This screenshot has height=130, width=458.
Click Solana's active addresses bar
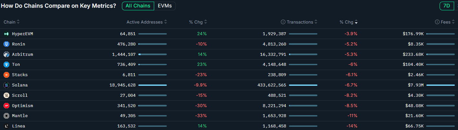click(153, 85)
